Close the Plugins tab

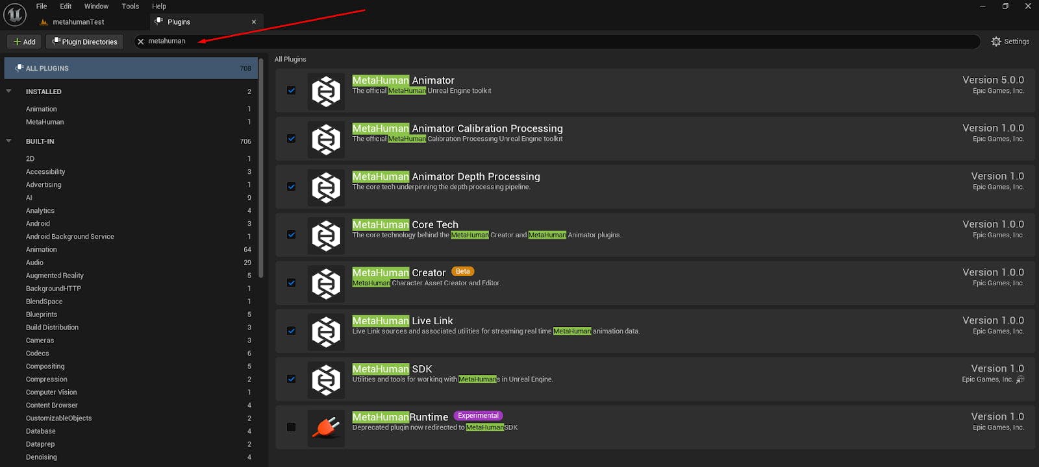pos(254,22)
